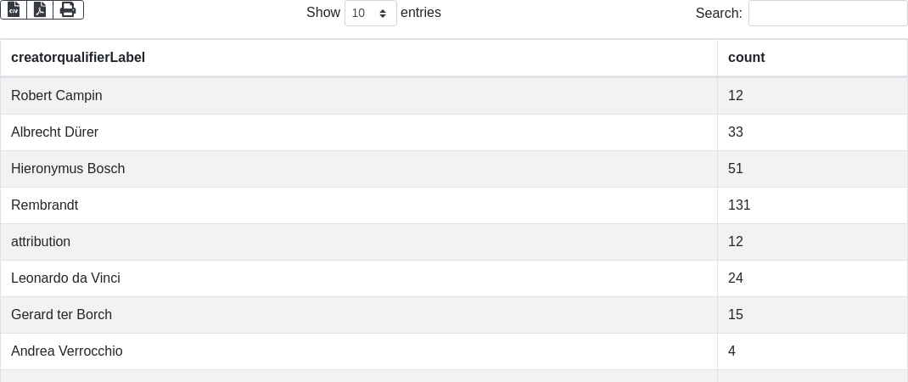Select the attribution row label
Screen dimensions: 908x382
pos(41,242)
